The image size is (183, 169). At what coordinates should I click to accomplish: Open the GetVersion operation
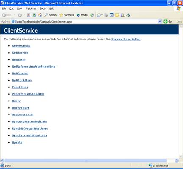pos(20,73)
